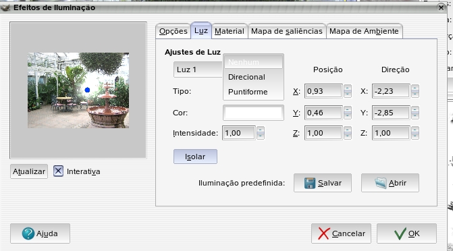Click the Intensidade value field

[238, 133]
